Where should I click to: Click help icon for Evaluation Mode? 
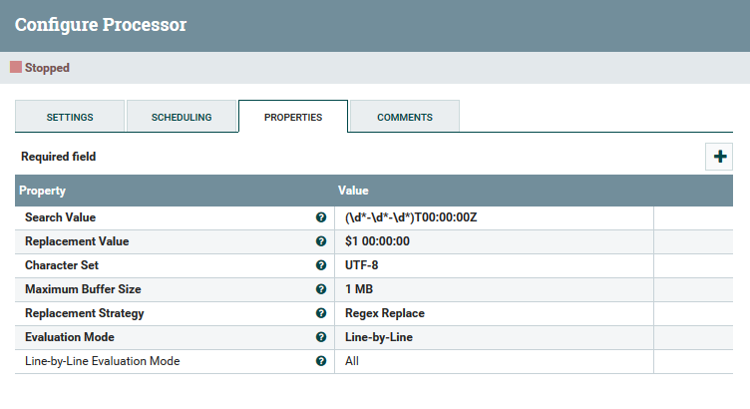(x=321, y=337)
